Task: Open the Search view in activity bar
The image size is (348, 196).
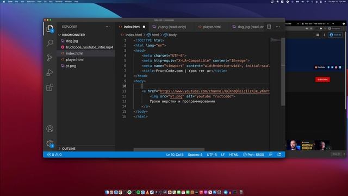Action: (49, 42)
